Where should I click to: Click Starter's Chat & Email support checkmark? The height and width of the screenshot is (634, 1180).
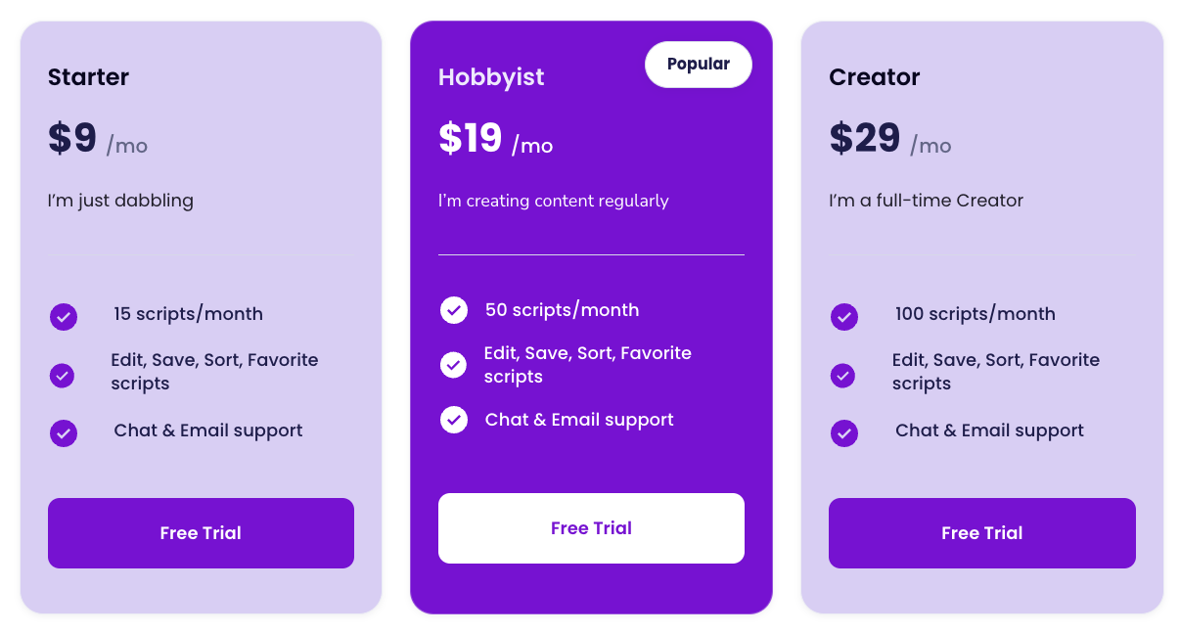click(64, 432)
